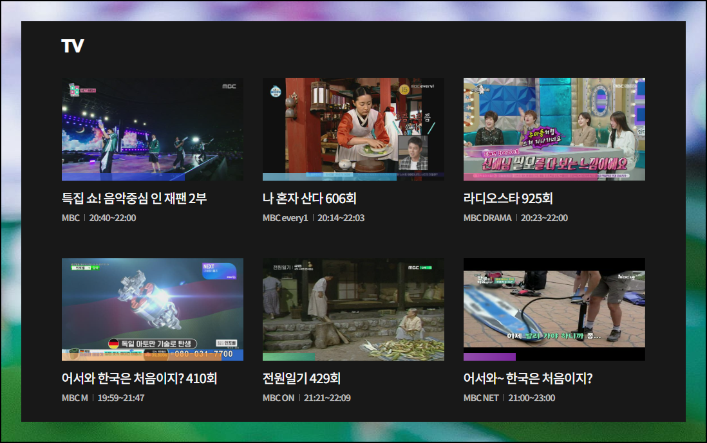The height and width of the screenshot is (443, 707).
Task: Open the MBC NET 어서와~ 한국은 처음이지? thumbnail
Action: pyautogui.click(x=554, y=309)
